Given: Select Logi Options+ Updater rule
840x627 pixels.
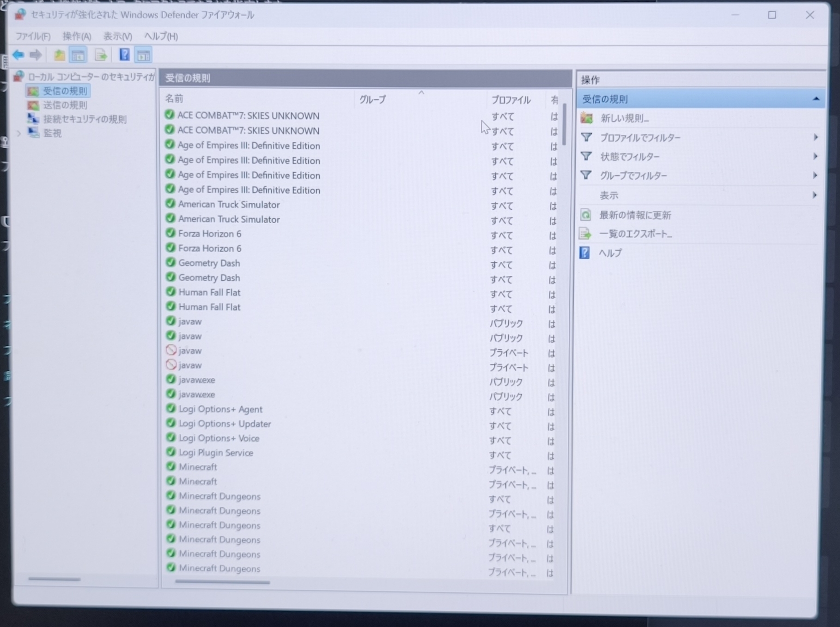Looking at the screenshot, I should pyautogui.click(x=225, y=424).
